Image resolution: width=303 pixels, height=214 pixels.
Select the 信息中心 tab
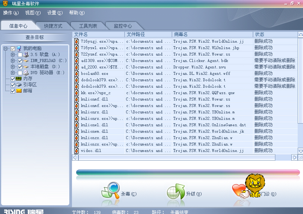point(18,26)
